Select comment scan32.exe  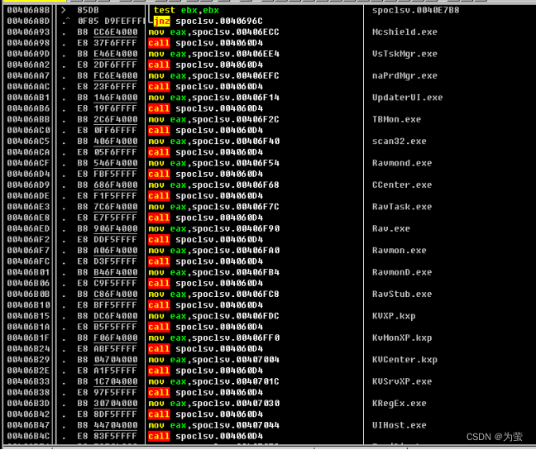point(400,141)
